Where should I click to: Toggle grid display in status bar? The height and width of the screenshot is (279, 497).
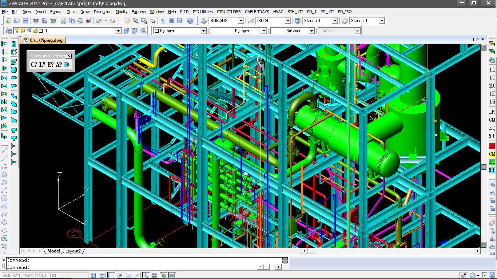(102, 275)
